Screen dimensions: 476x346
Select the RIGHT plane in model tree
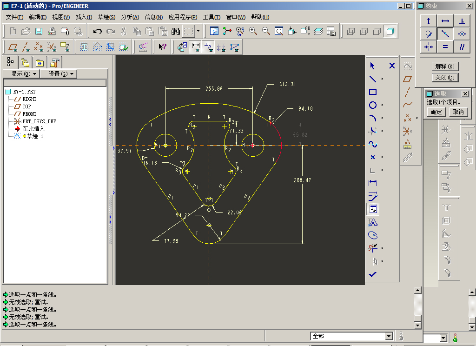(29, 99)
